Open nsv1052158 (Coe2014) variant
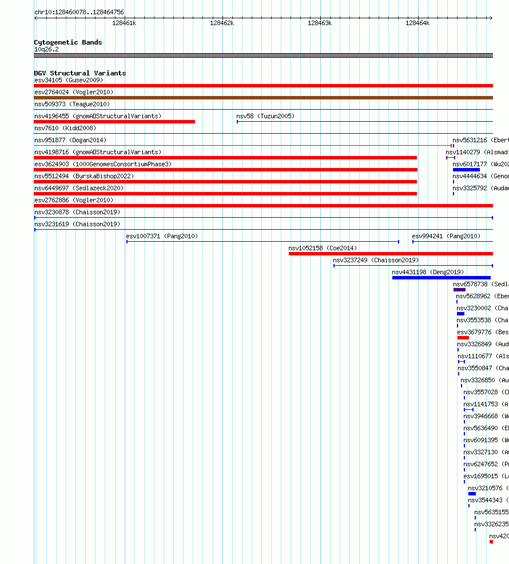 coord(323,248)
